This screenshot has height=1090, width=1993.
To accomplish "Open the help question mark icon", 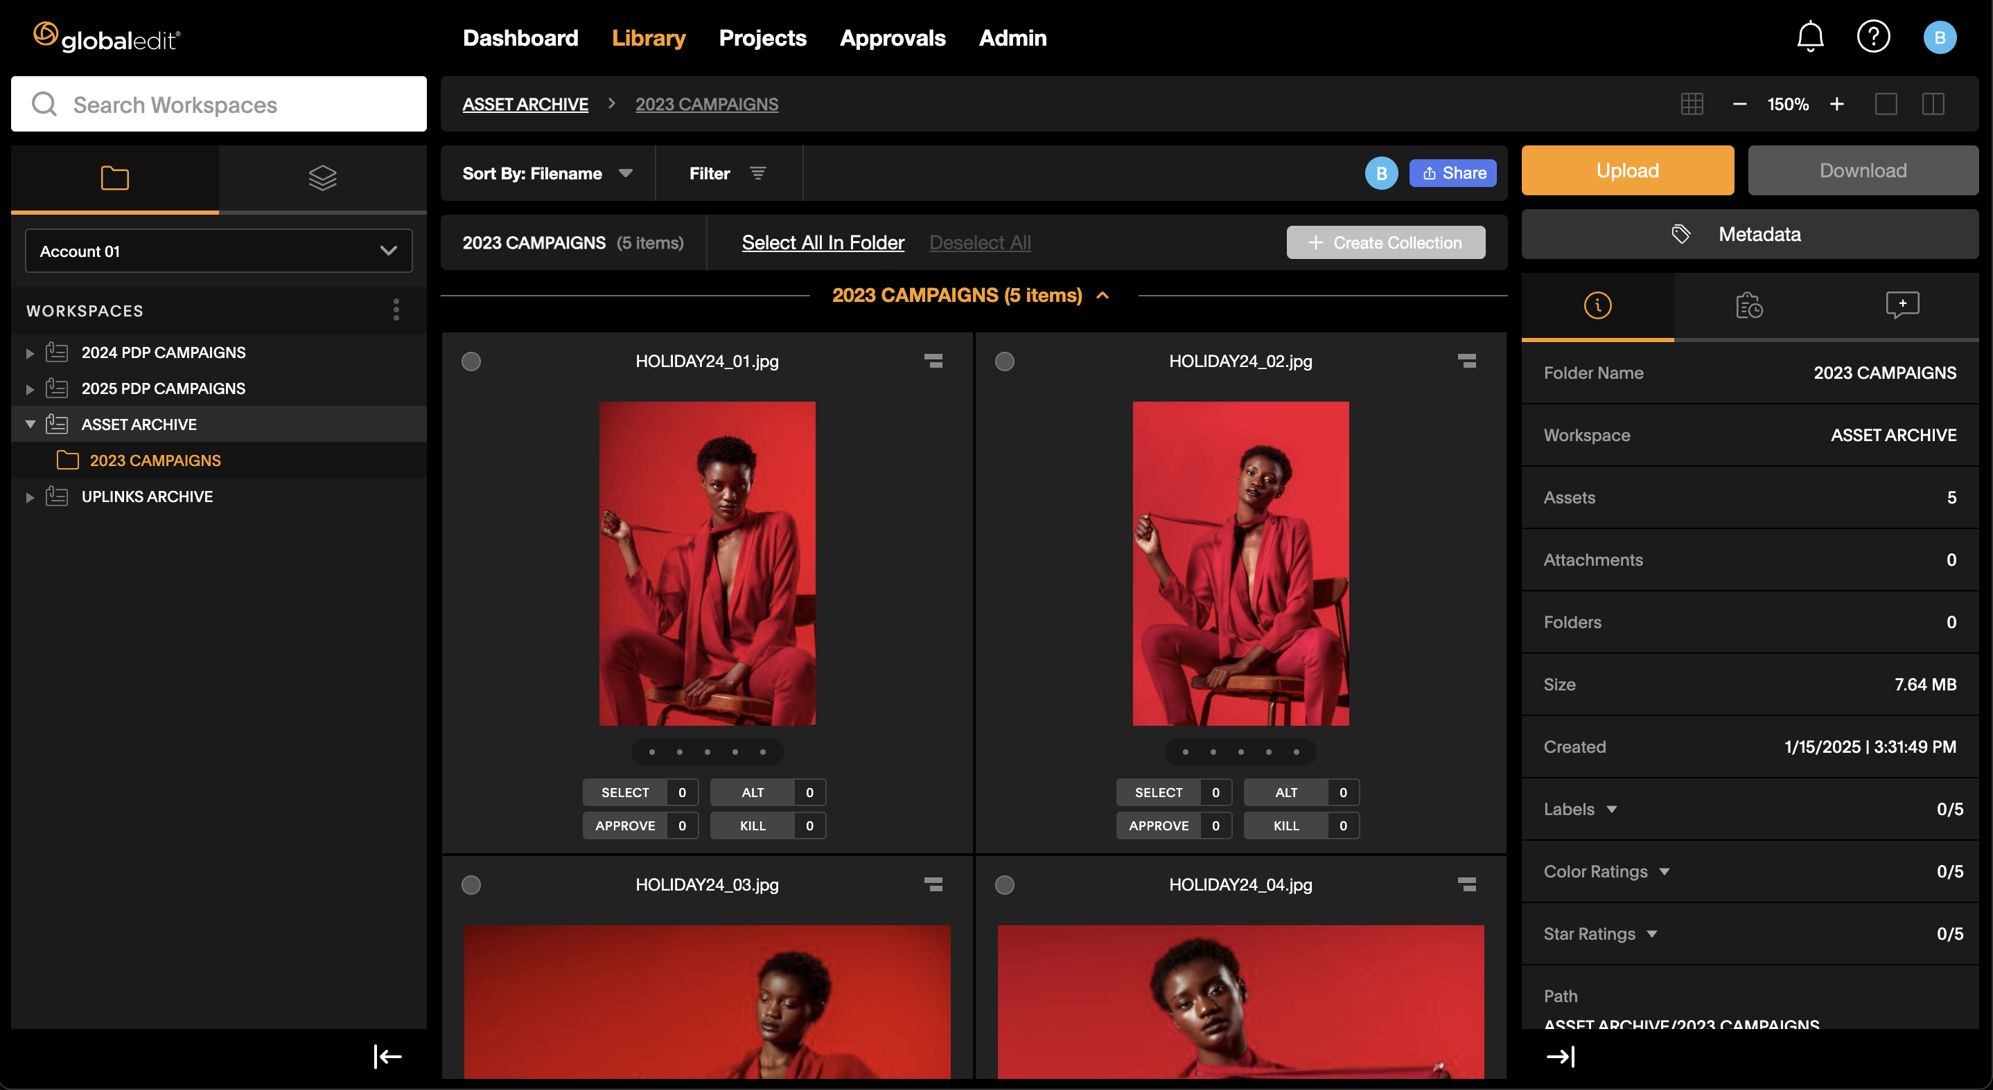I will pos(1873,37).
